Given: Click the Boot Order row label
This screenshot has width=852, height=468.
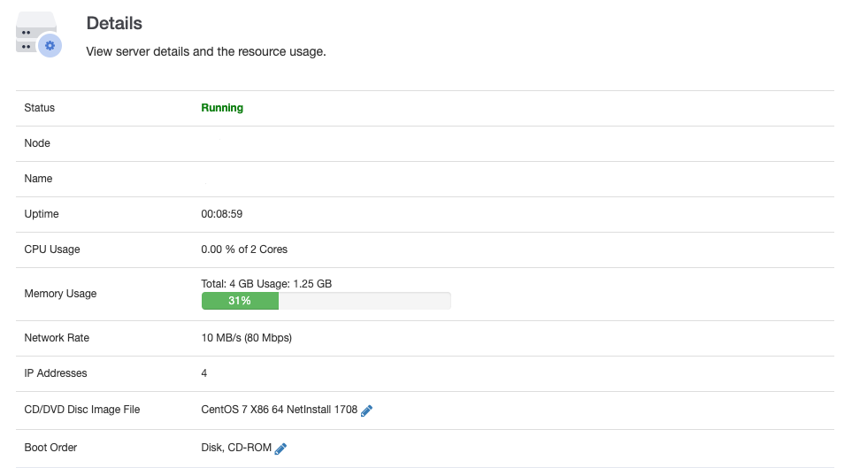Looking at the screenshot, I should tap(50, 448).
